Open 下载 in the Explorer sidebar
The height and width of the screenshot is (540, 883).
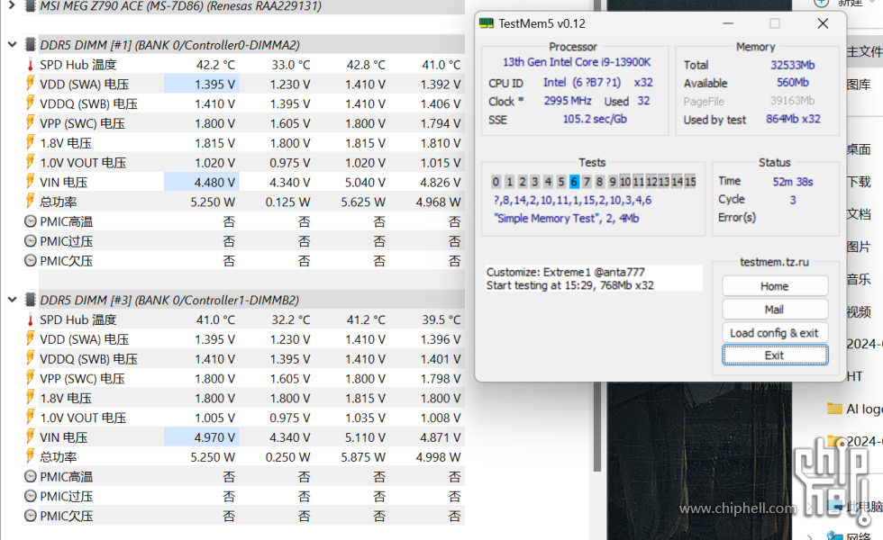point(859,182)
